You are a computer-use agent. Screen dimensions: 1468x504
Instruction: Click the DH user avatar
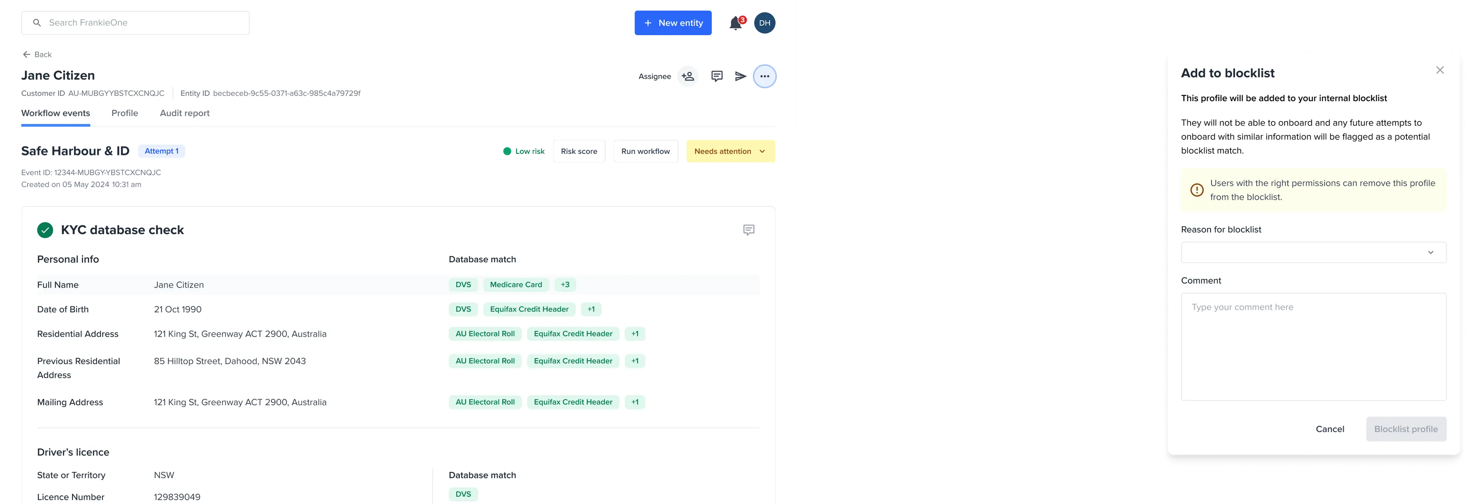(x=764, y=23)
